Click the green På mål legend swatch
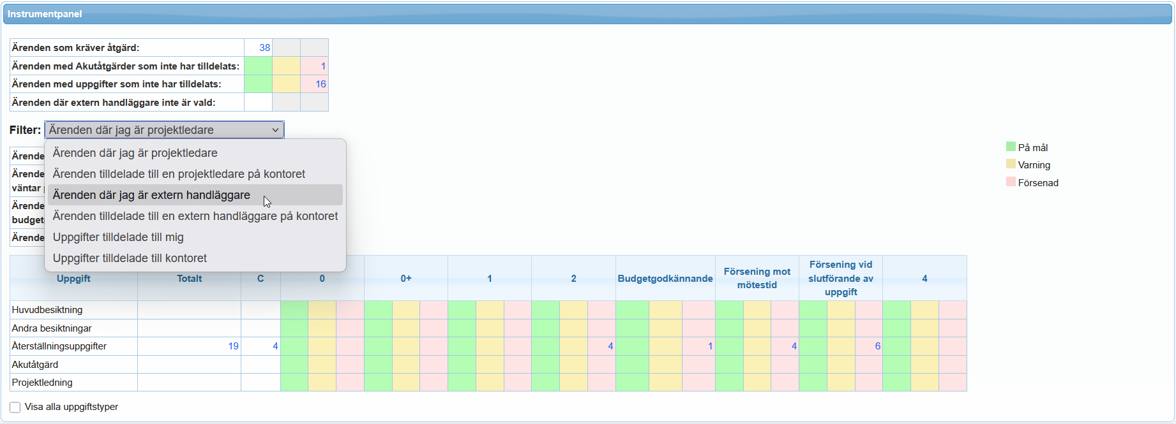 pyautogui.click(x=1011, y=147)
